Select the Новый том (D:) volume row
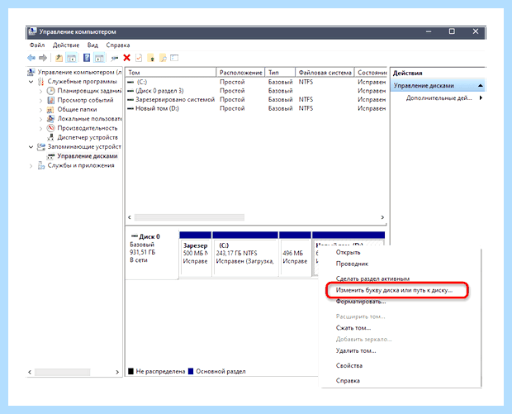The image size is (512, 414). [x=256, y=108]
